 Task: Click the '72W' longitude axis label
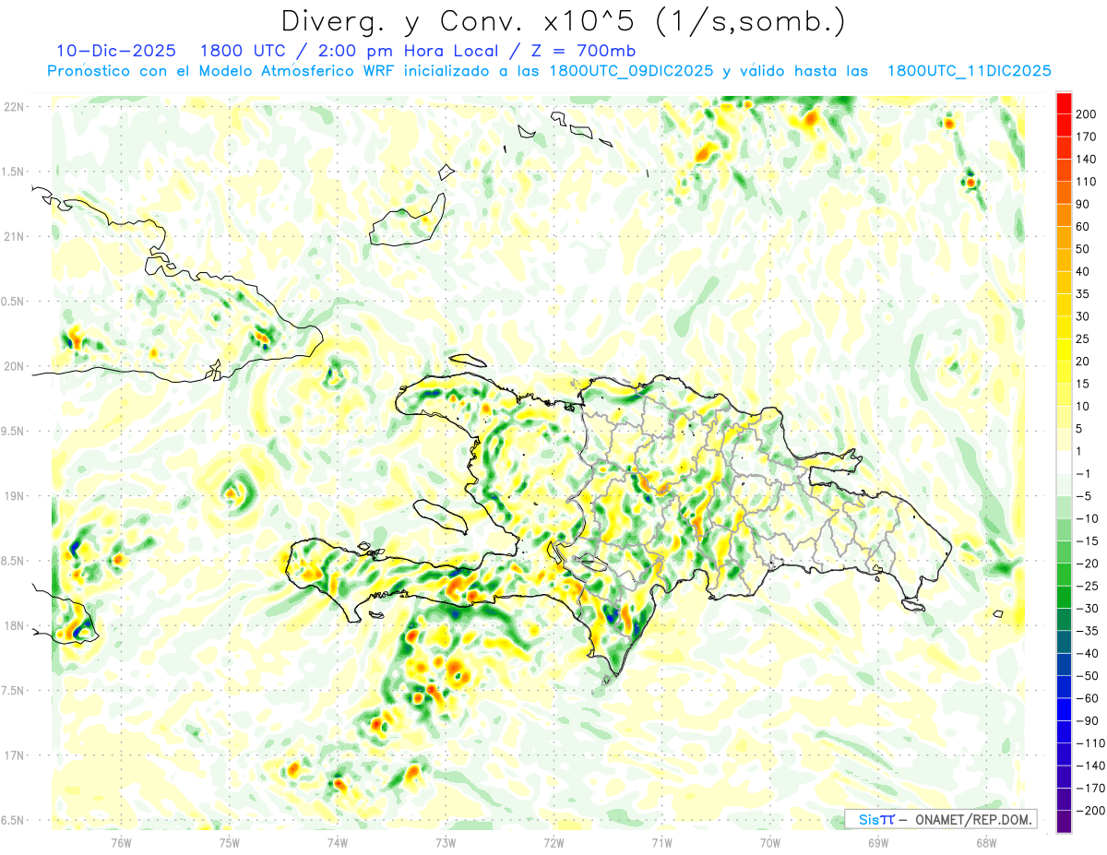click(x=553, y=842)
